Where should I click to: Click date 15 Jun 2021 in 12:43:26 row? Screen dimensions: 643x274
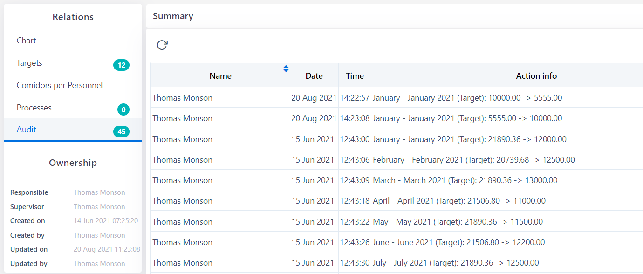pos(313,242)
